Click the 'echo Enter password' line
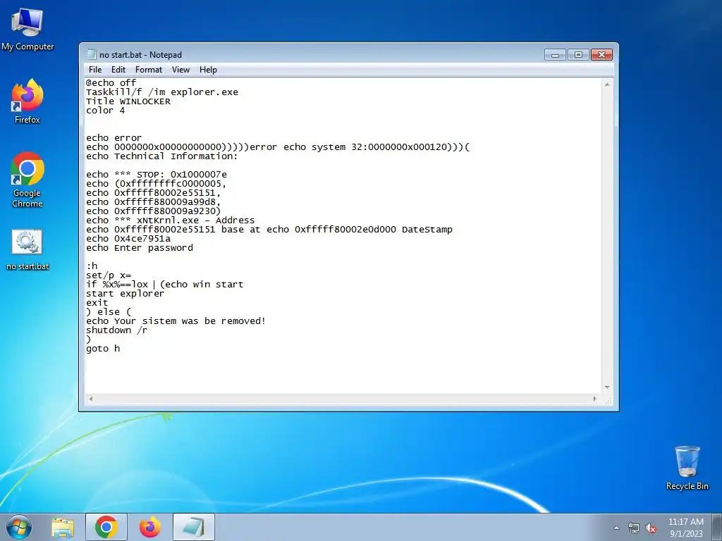This screenshot has height=541, width=722. click(140, 247)
